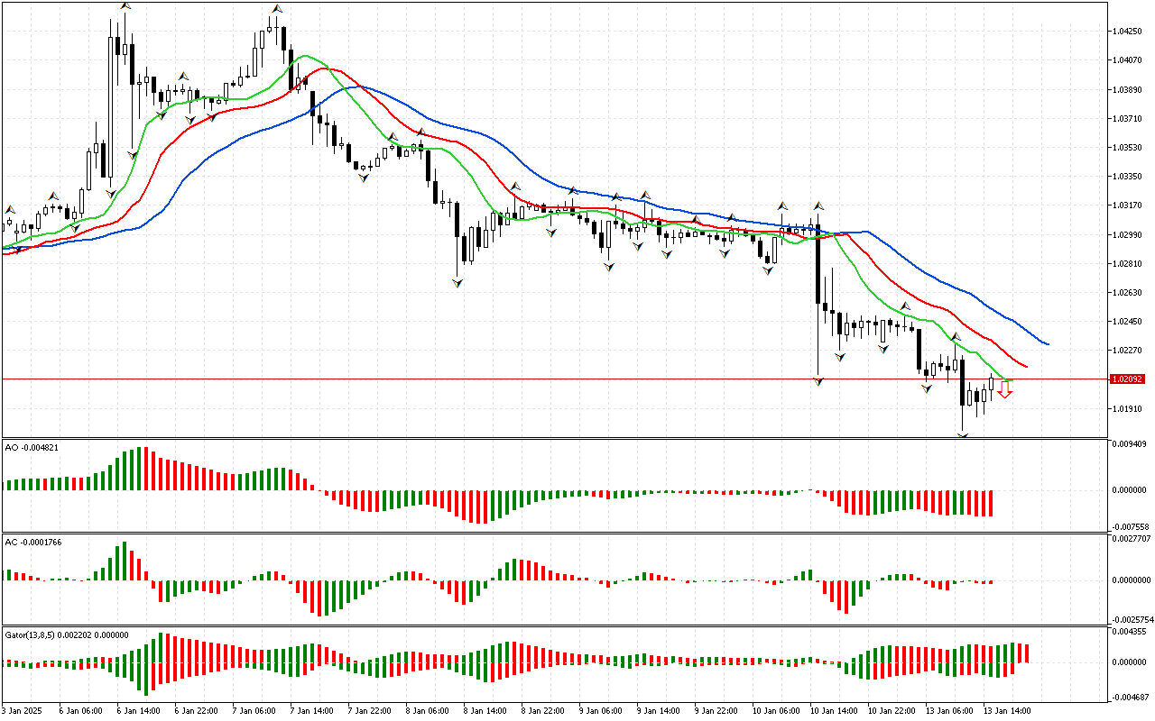Click the 1.03890 price scale label
The width and height of the screenshot is (1155, 721).
pos(1128,89)
